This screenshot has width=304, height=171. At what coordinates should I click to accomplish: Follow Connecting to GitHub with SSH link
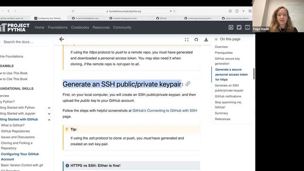pos(165,111)
